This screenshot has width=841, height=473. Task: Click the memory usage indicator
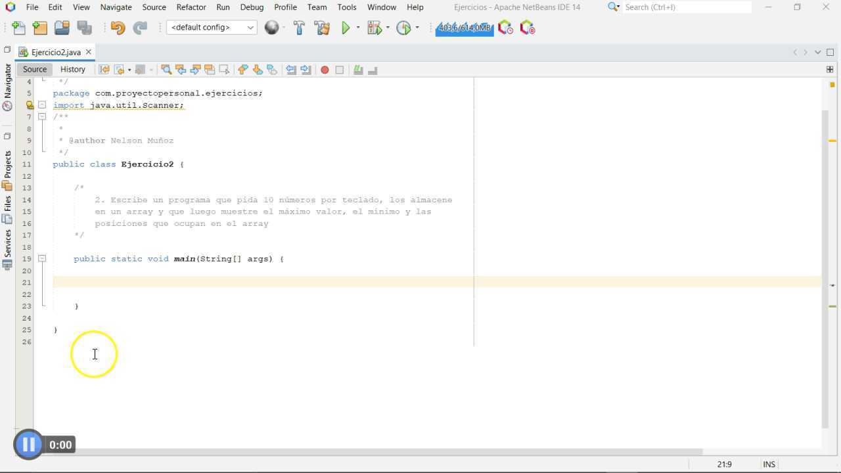tap(464, 28)
